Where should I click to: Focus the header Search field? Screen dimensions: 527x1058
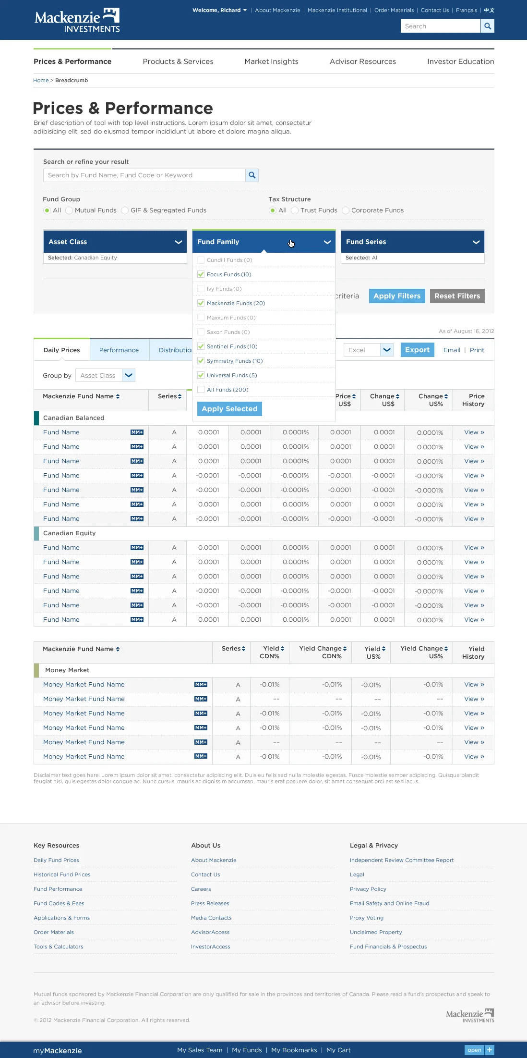[x=441, y=26]
